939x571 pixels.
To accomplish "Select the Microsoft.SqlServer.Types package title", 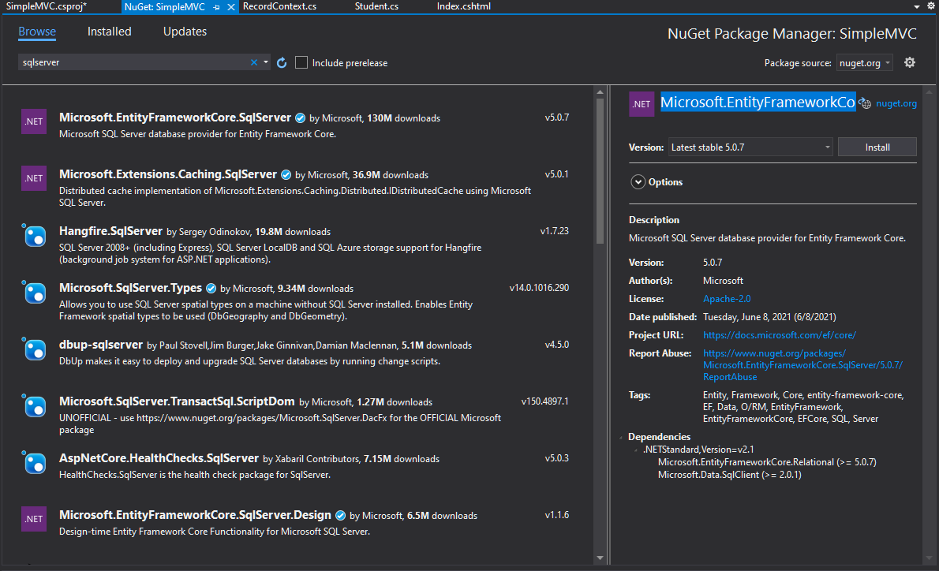I will coord(130,288).
